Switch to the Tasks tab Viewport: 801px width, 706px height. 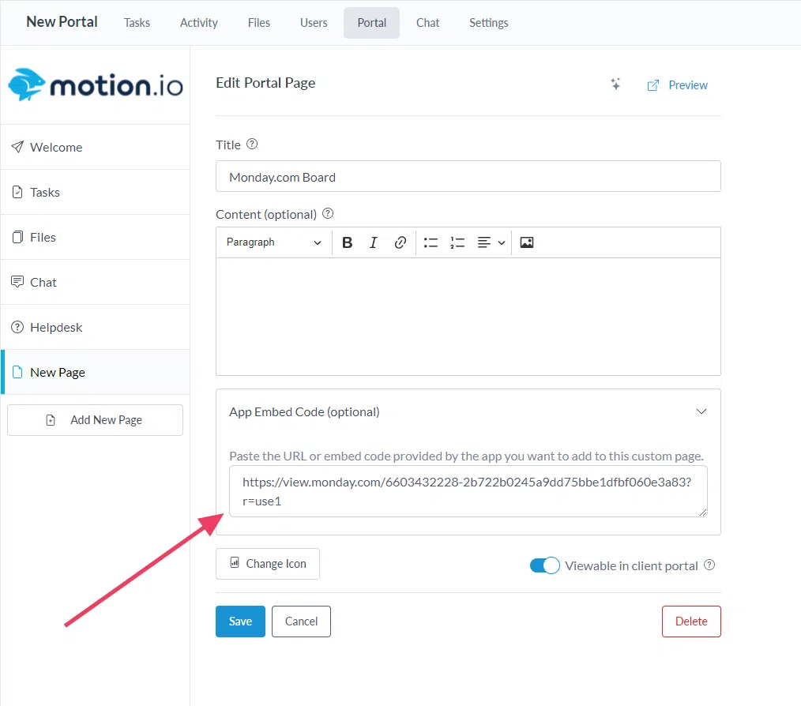(x=137, y=23)
